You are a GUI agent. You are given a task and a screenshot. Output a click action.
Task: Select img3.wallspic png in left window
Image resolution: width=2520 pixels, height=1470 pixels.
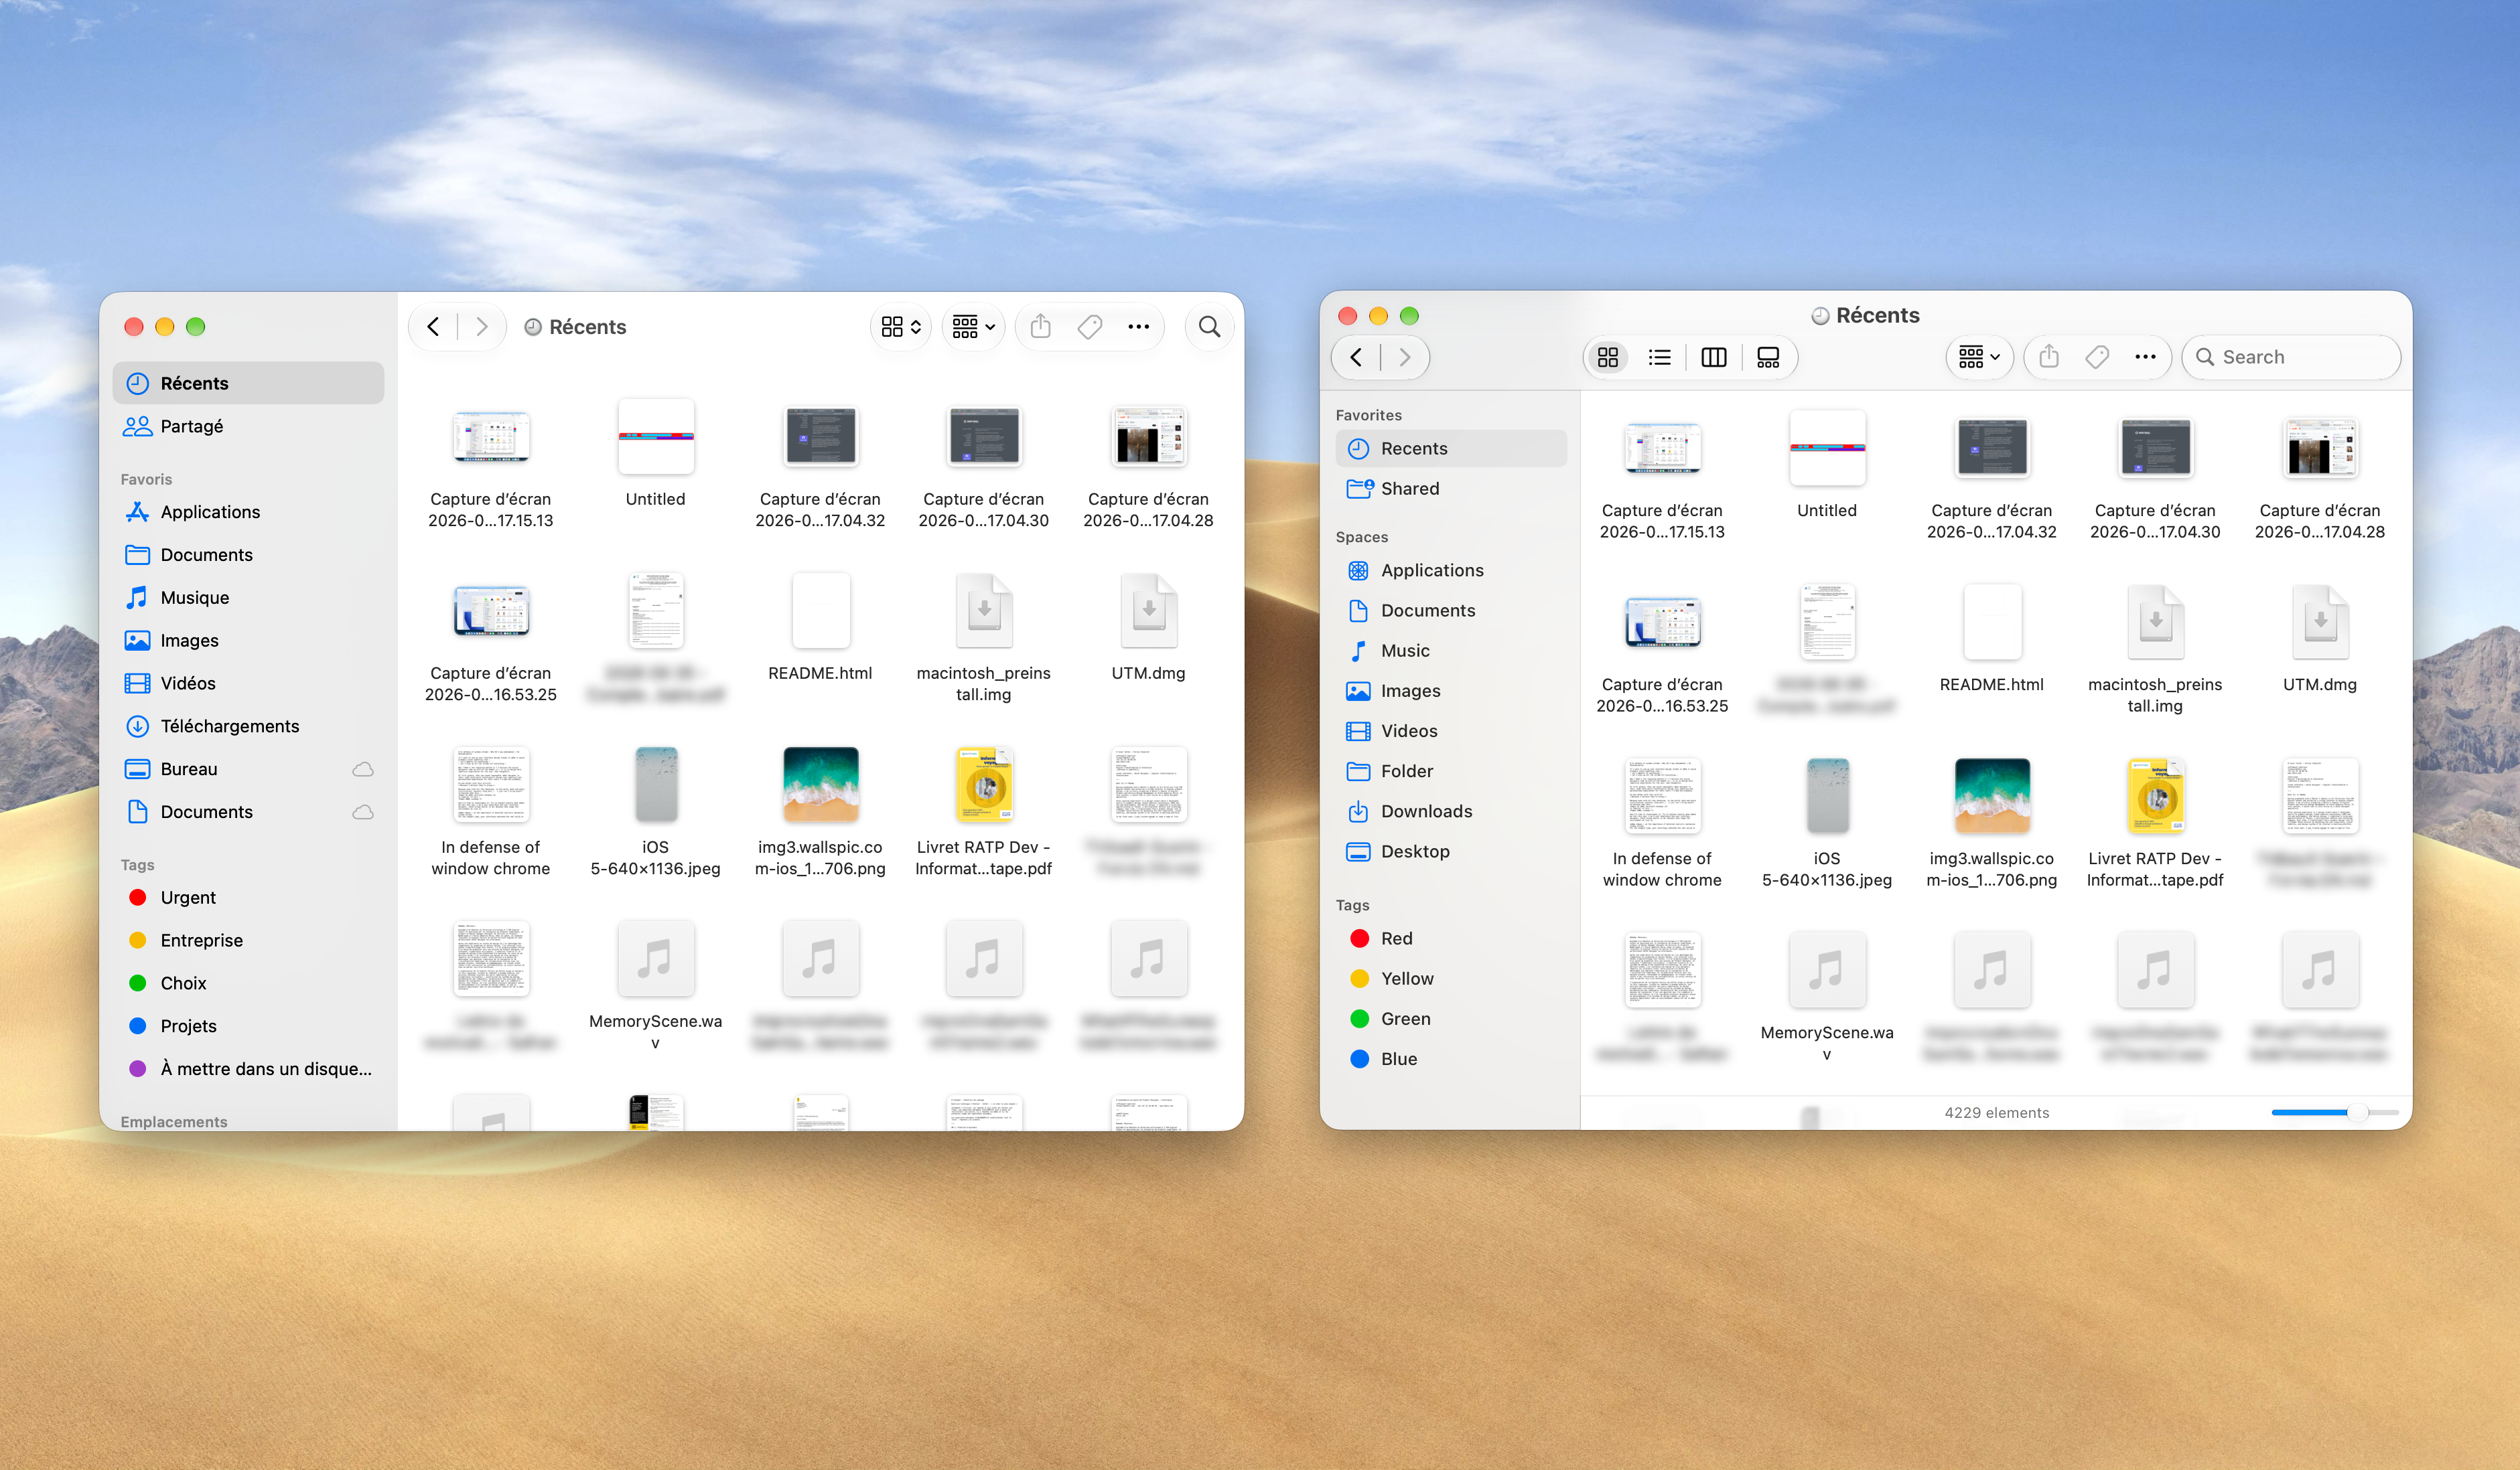[x=820, y=811]
